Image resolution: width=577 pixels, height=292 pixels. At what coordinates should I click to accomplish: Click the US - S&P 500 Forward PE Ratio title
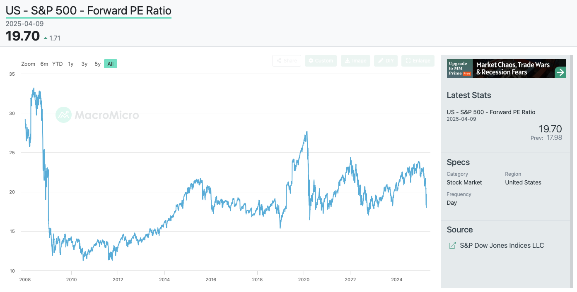[x=88, y=10]
